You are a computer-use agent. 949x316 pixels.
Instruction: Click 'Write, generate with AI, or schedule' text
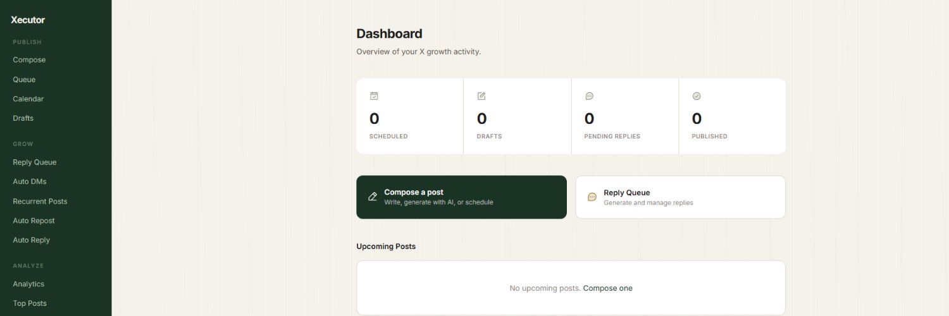438,202
